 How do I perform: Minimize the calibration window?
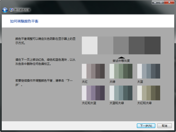pos(155,2)
